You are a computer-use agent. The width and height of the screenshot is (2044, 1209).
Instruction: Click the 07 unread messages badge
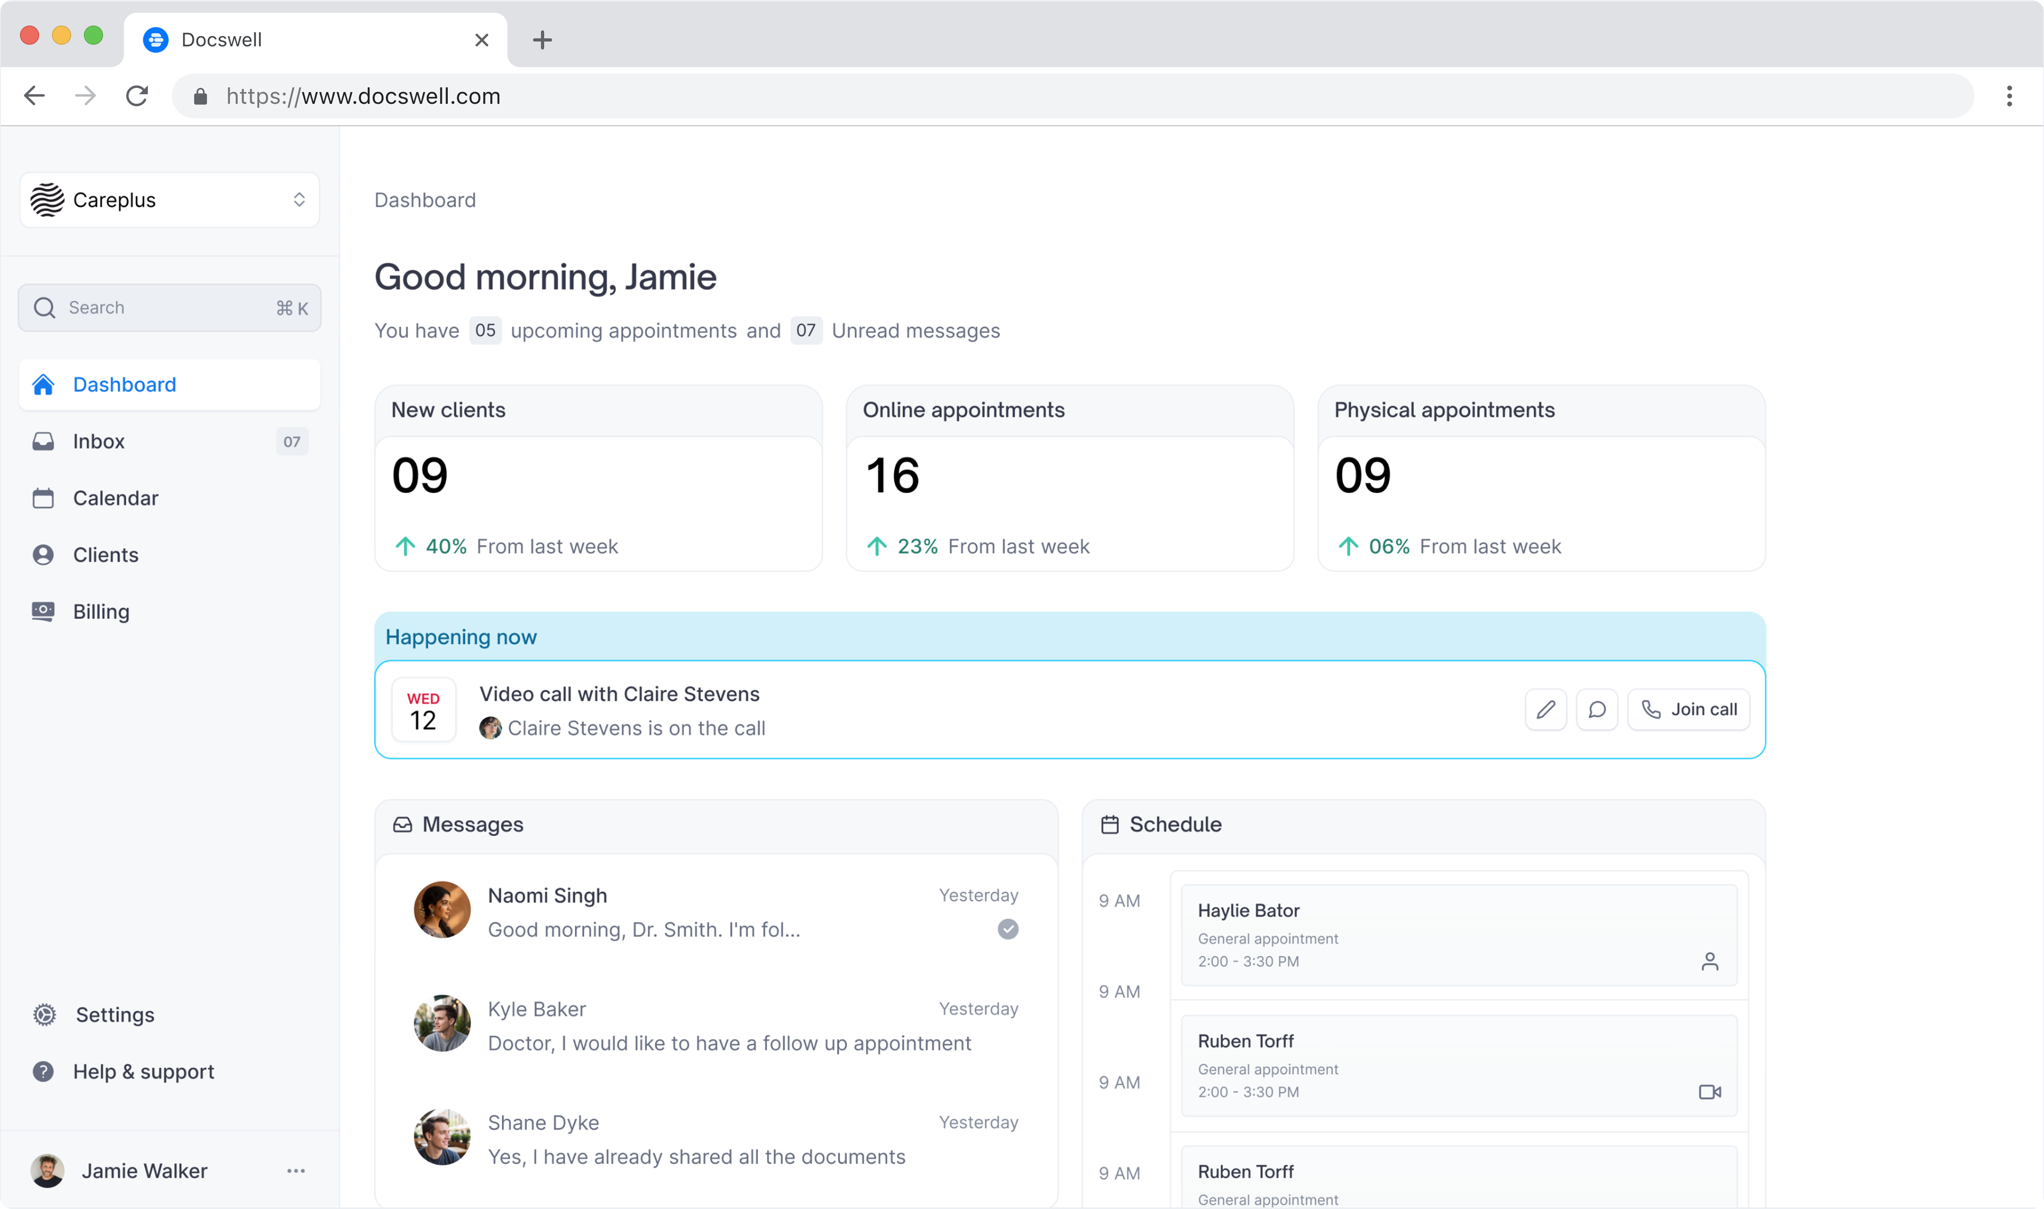806,331
